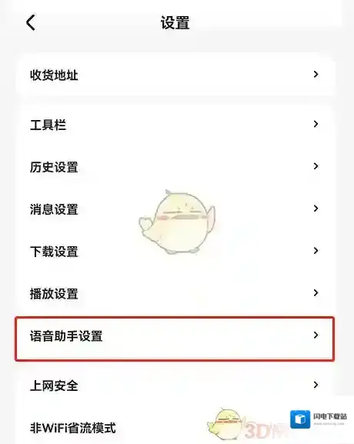Tap the arrow next to 播放设置

(316, 292)
